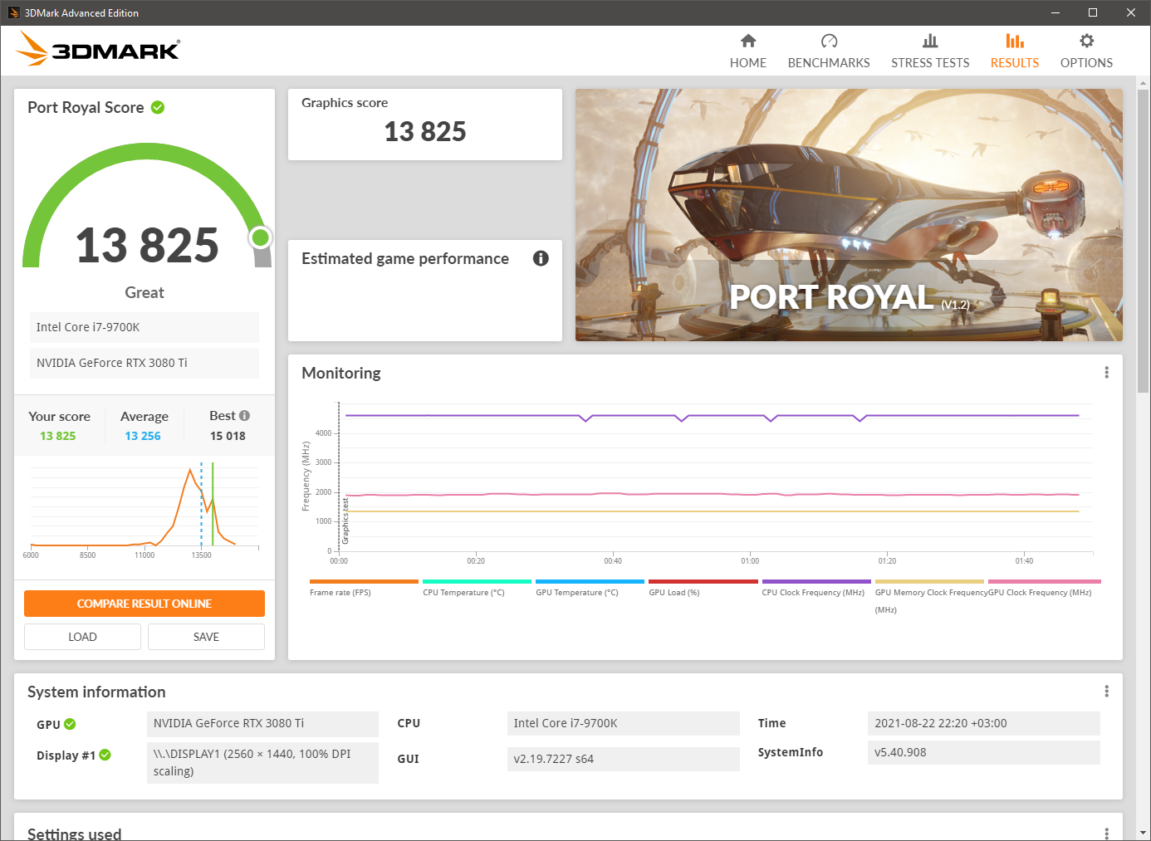Click the Your score value 13 825

58,436
